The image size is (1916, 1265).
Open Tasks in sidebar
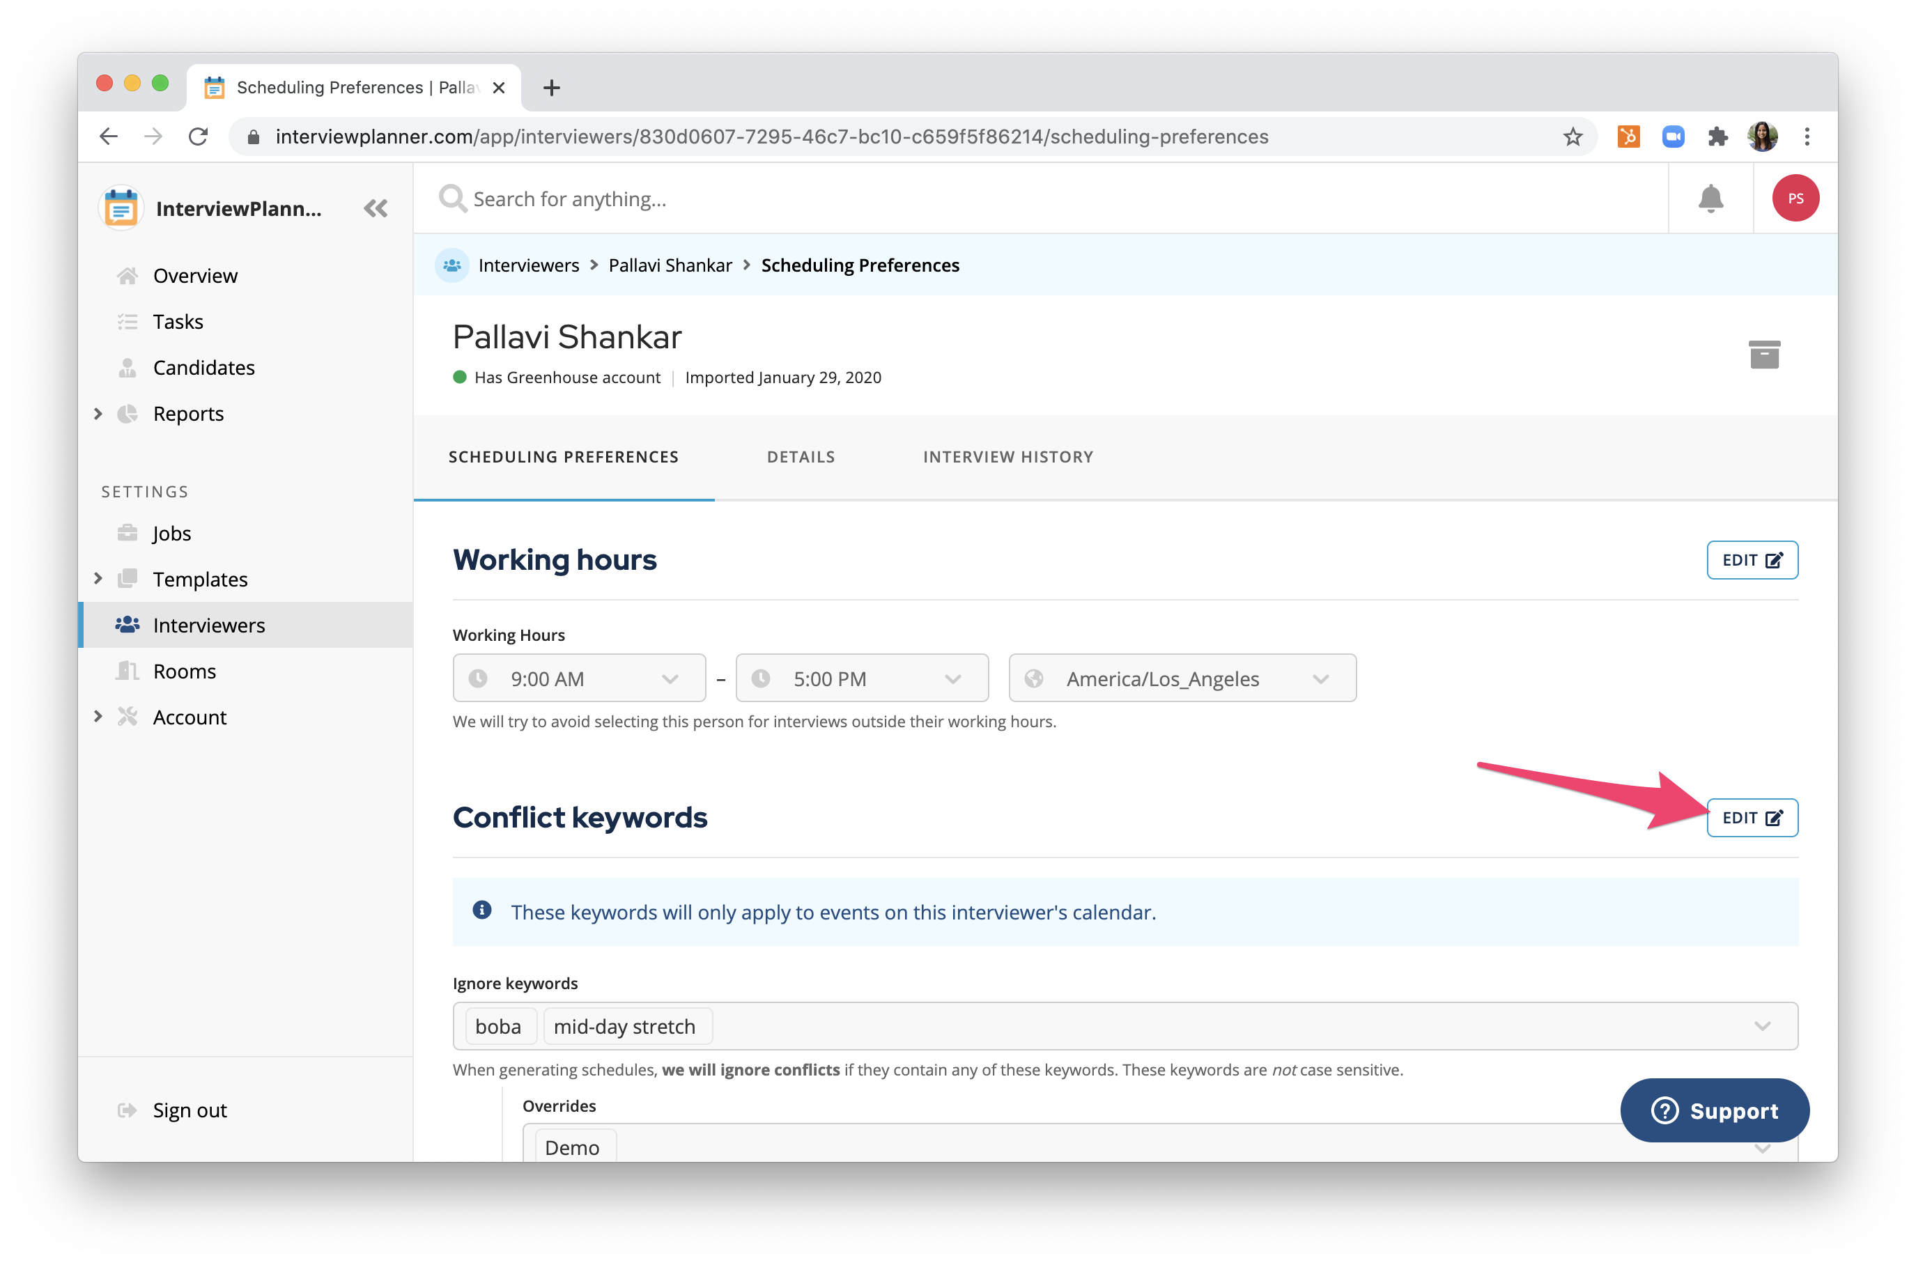pyautogui.click(x=245, y=321)
